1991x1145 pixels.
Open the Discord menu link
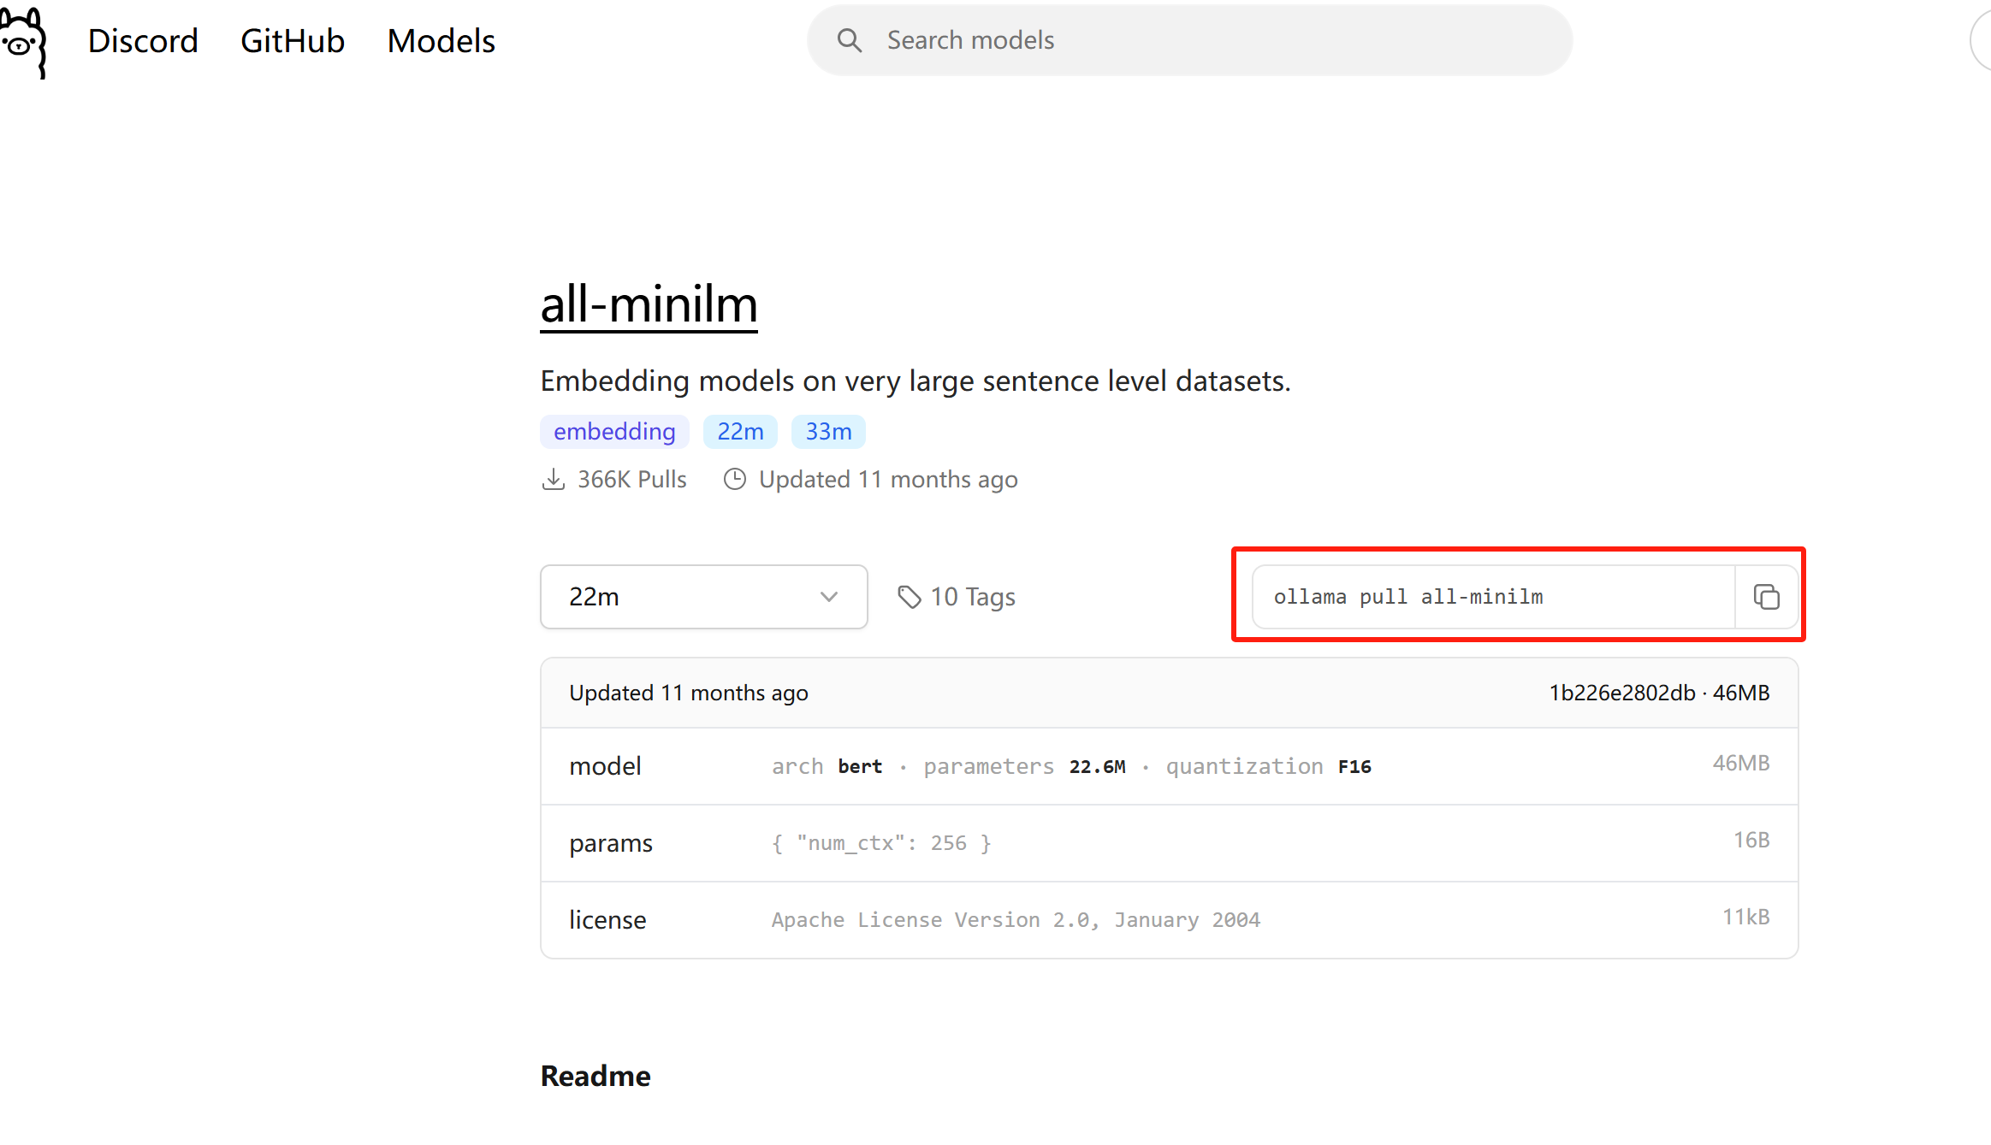(143, 41)
